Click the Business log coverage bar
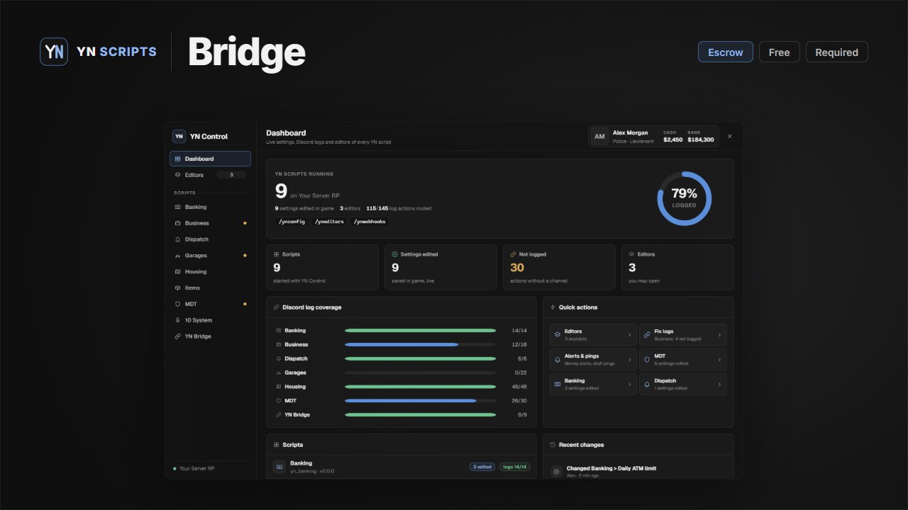This screenshot has width=908, height=510. coord(420,344)
